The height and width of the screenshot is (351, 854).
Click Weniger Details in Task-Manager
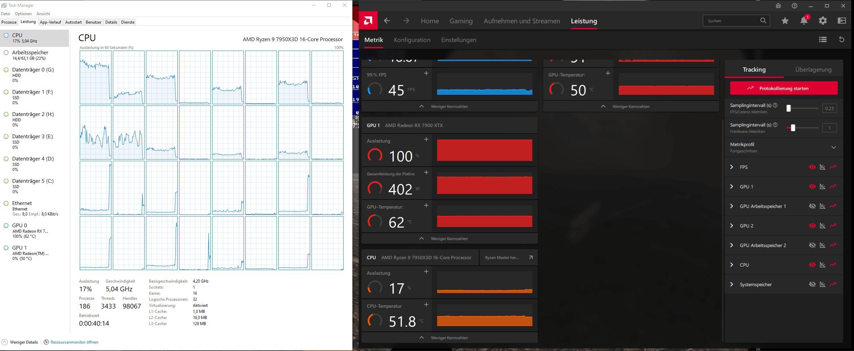(x=24, y=342)
